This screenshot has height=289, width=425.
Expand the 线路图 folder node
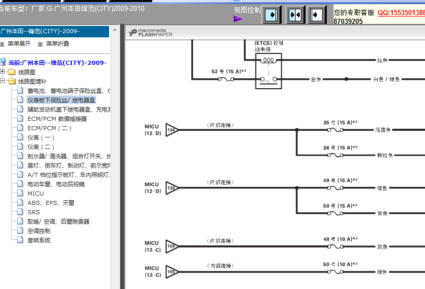(3, 72)
